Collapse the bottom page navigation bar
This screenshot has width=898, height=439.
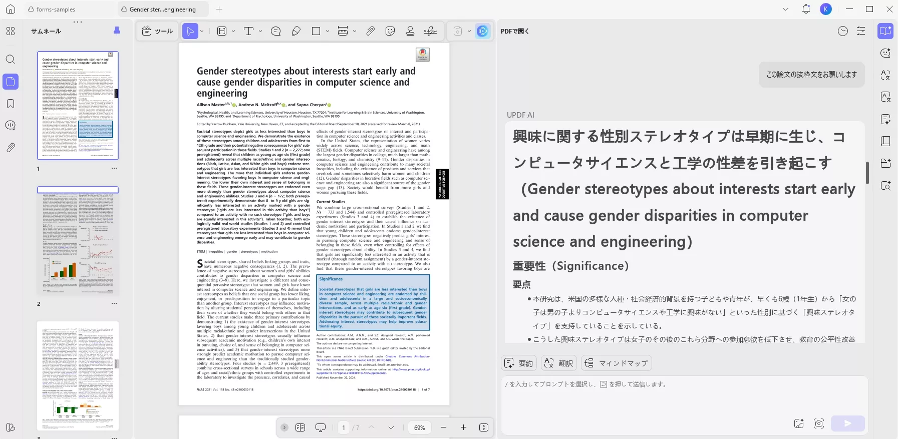point(284,427)
